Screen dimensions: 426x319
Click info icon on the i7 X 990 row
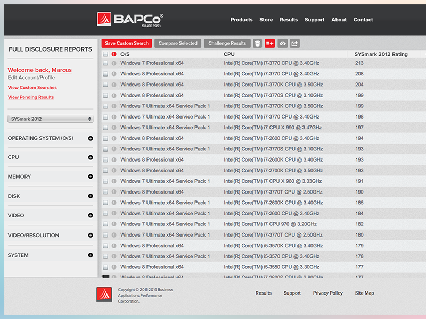tap(114, 128)
